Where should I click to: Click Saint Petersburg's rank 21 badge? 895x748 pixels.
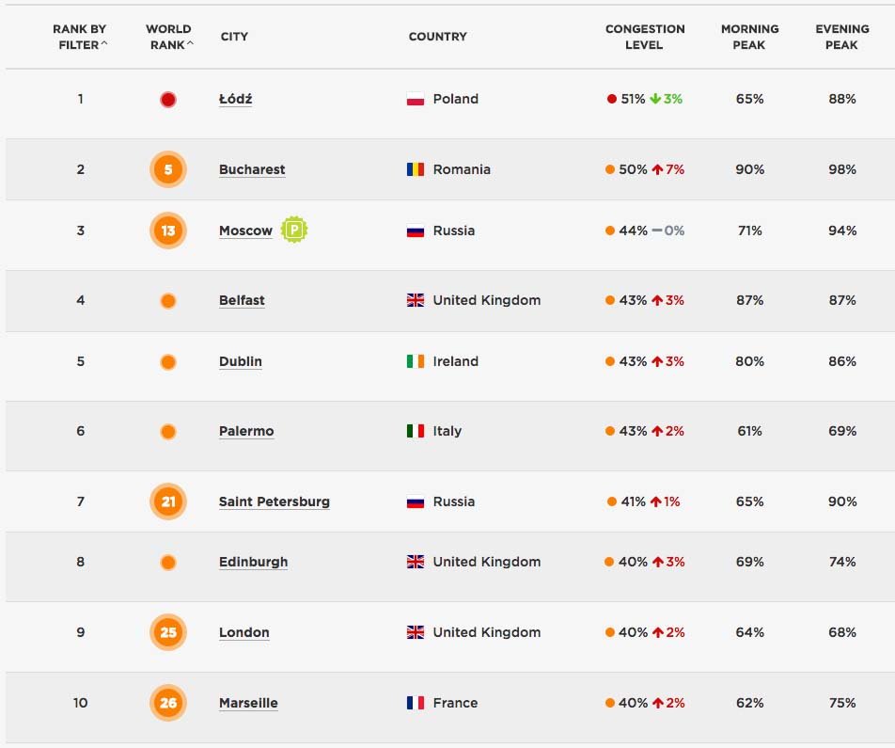[x=168, y=501]
